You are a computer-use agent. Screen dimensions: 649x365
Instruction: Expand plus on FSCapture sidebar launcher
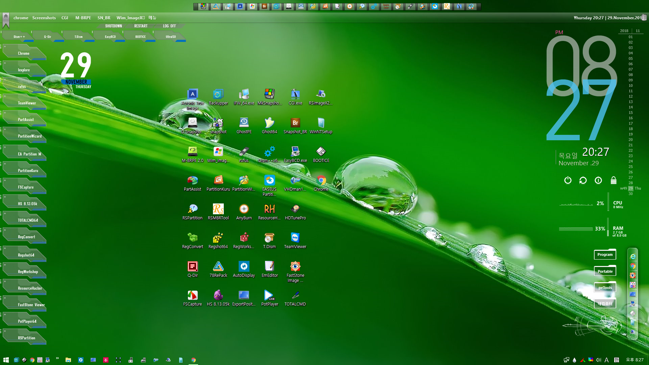pos(5,180)
